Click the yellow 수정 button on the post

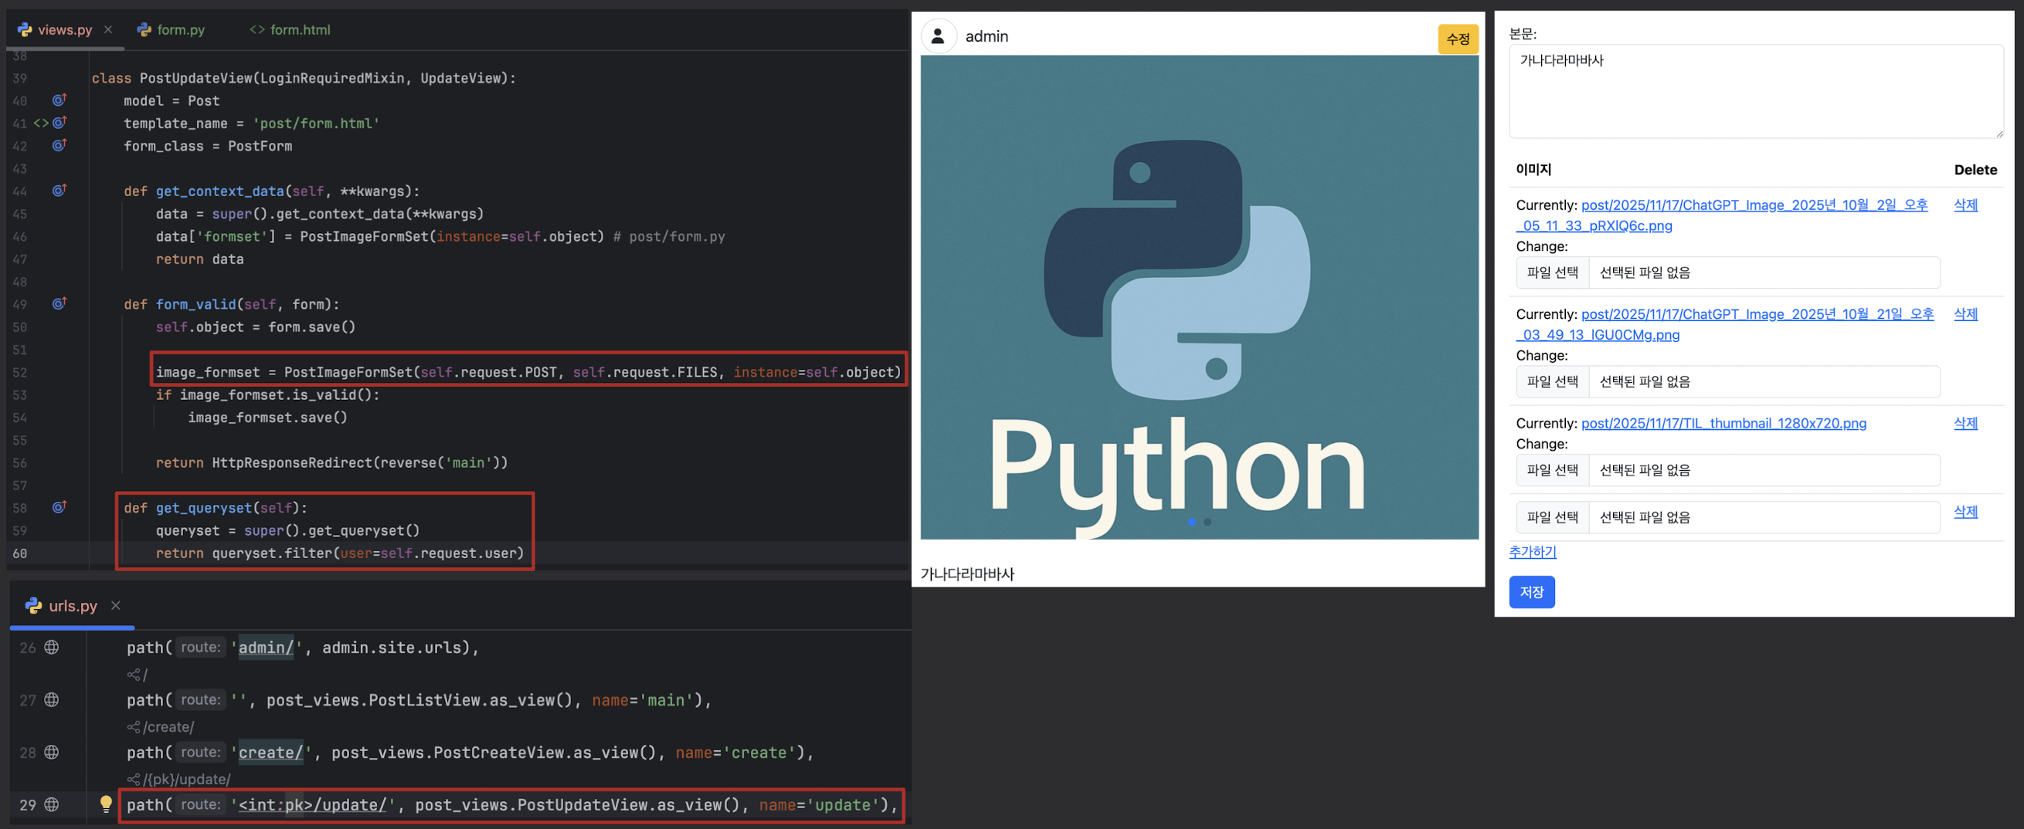pyautogui.click(x=1458, y=39)
